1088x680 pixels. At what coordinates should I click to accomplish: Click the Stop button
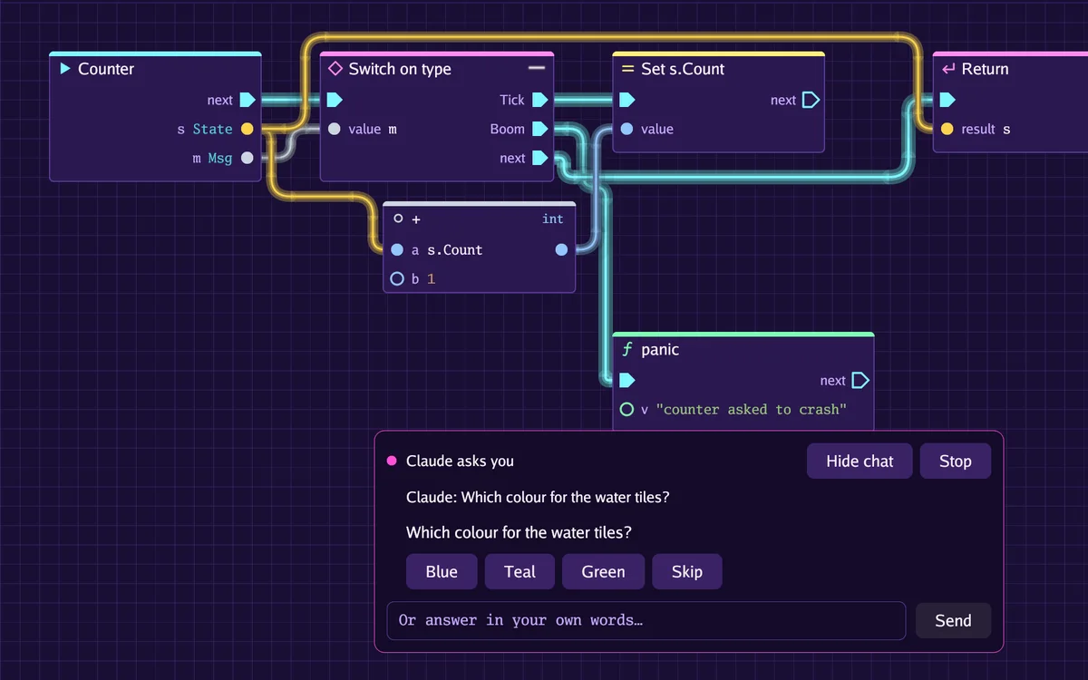[955, 461]
